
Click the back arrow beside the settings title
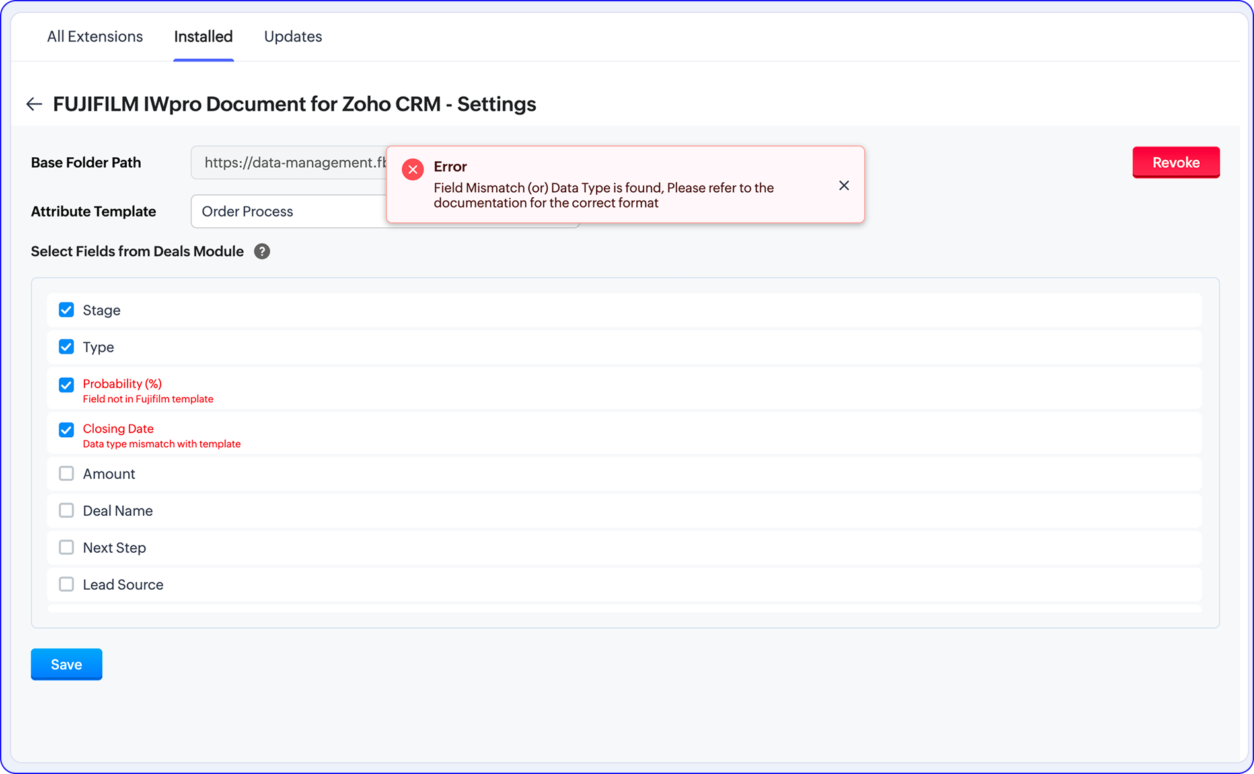[34, 104]
